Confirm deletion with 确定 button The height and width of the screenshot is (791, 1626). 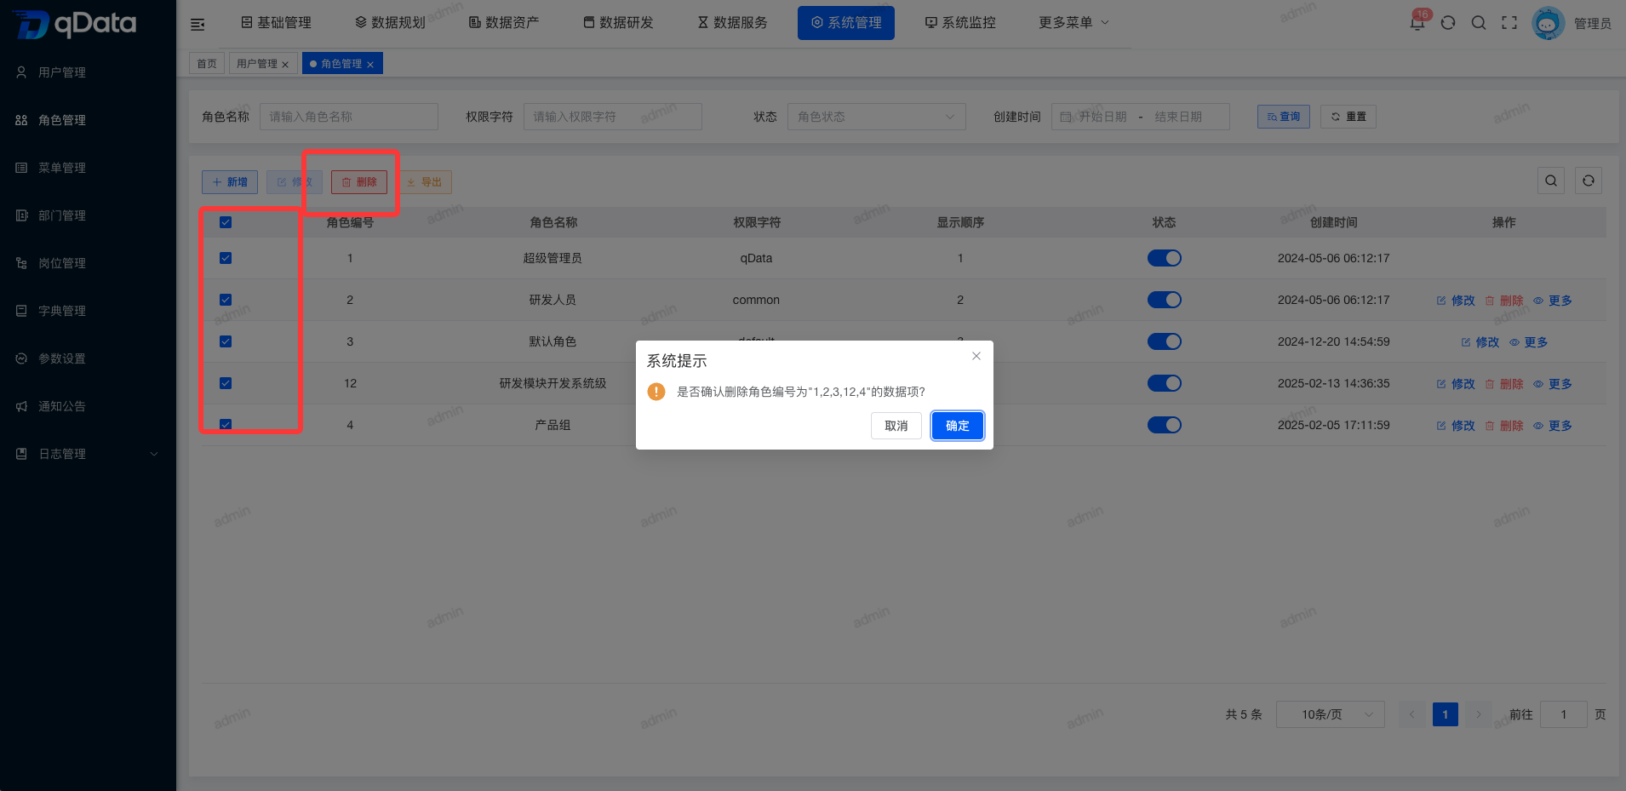(x=958, y=426)
